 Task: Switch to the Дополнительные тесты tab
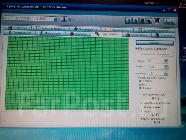[155, 30]
